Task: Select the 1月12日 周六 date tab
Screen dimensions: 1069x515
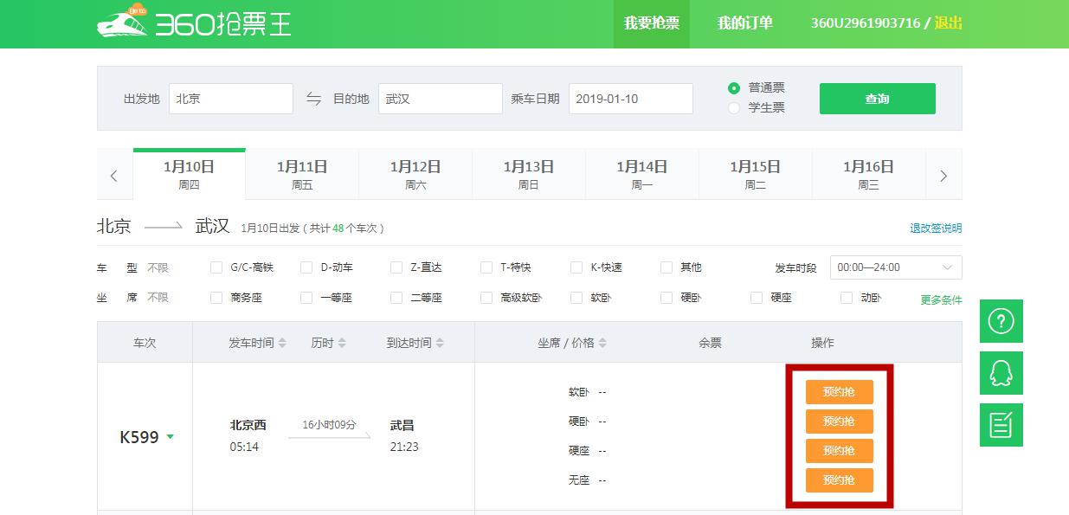Action: tap(415, 173)
